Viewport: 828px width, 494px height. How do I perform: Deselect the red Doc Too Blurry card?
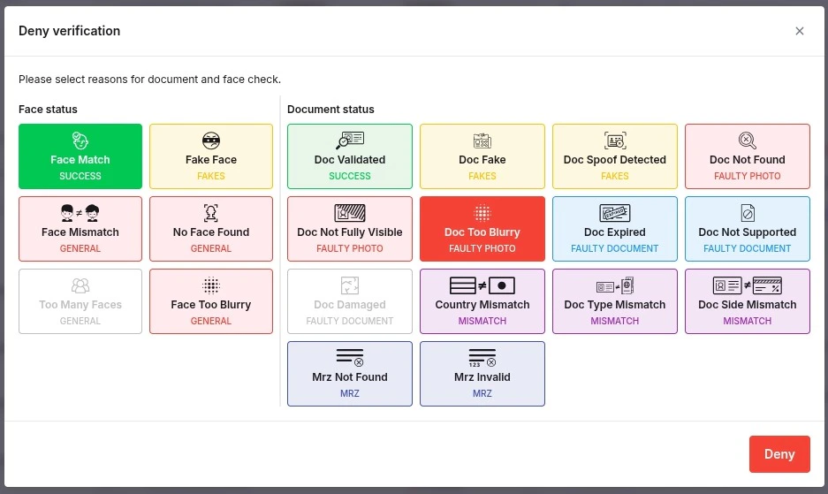click(x=482, y=229)
